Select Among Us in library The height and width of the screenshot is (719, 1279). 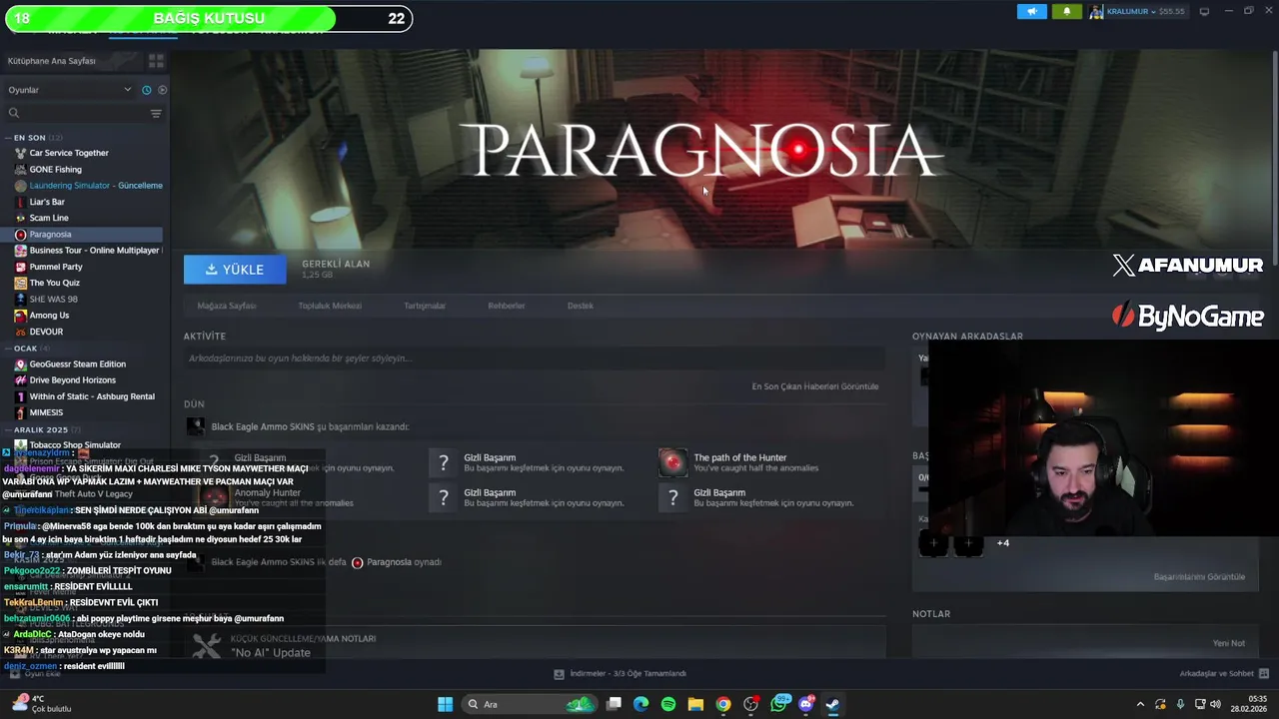pyautogui.click(x=49, y=316)
